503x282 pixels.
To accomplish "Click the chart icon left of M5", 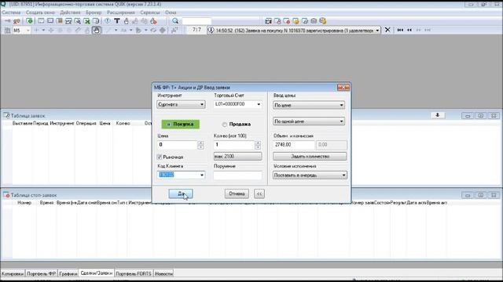I will (7, 30).
